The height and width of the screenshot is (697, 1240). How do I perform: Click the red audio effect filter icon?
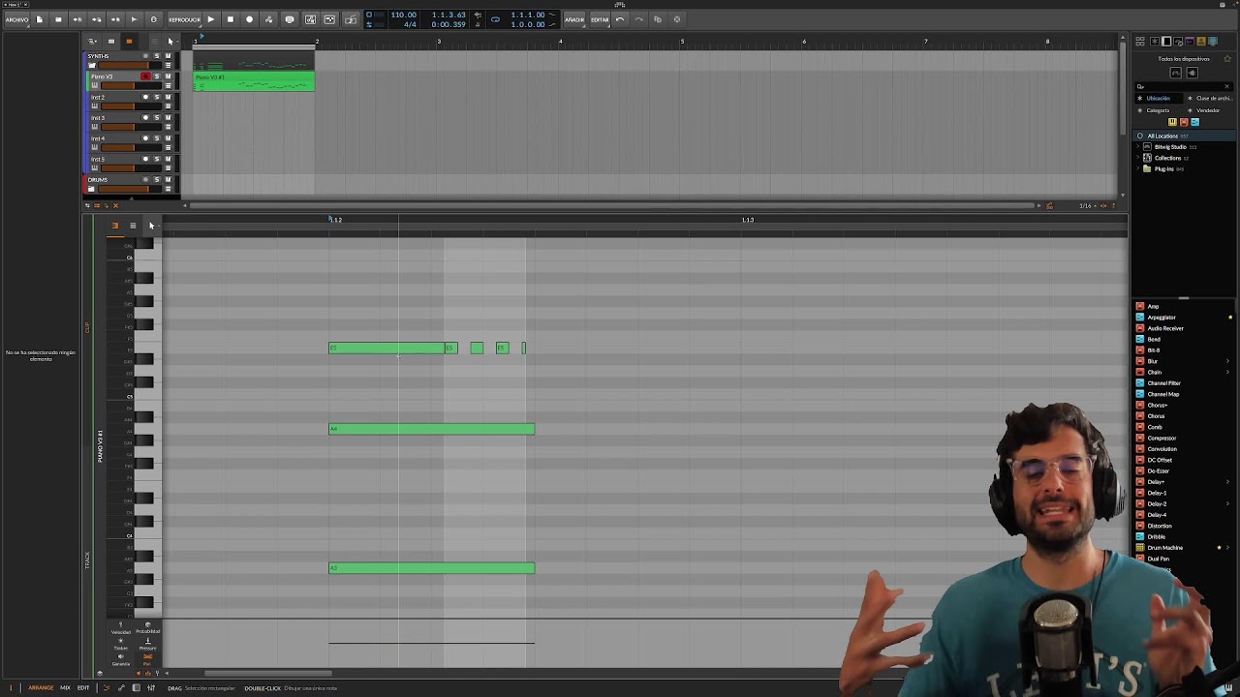point(1183,122)
